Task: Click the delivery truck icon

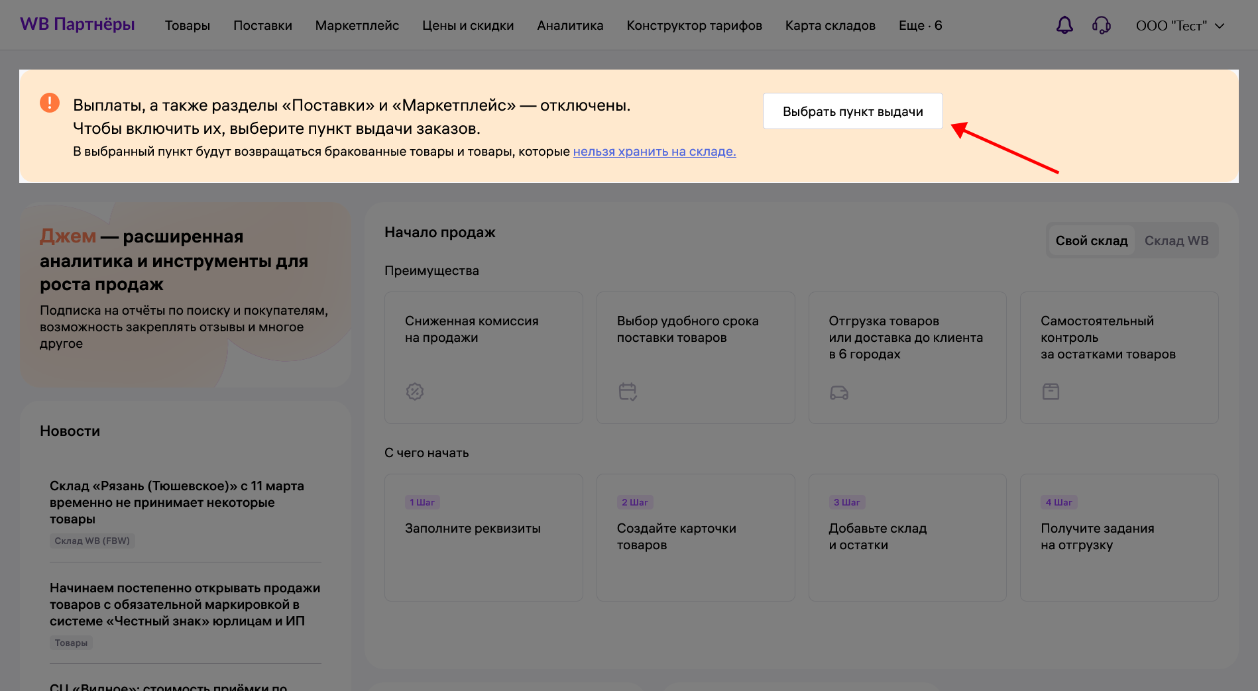Action: [x=839, y=393]
